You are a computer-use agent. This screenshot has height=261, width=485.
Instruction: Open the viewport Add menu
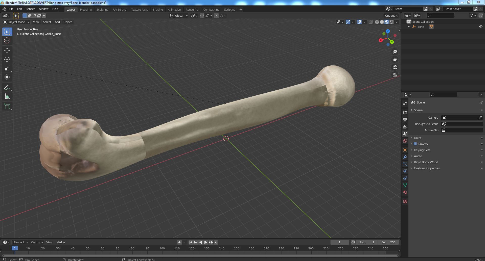pos(57,22)
